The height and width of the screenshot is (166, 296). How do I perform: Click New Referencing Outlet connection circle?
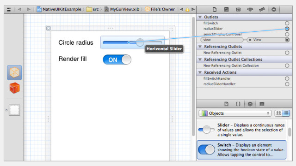(x=287, y=53)
